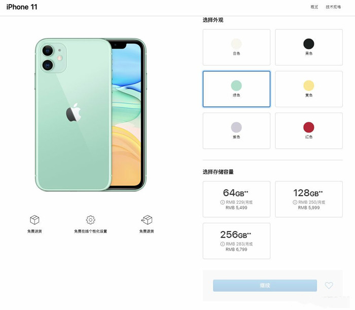This screenshot has height=310, width=355.
Task: Click info icon beside RMB 229/月
Action: click(x=222, y=203)
